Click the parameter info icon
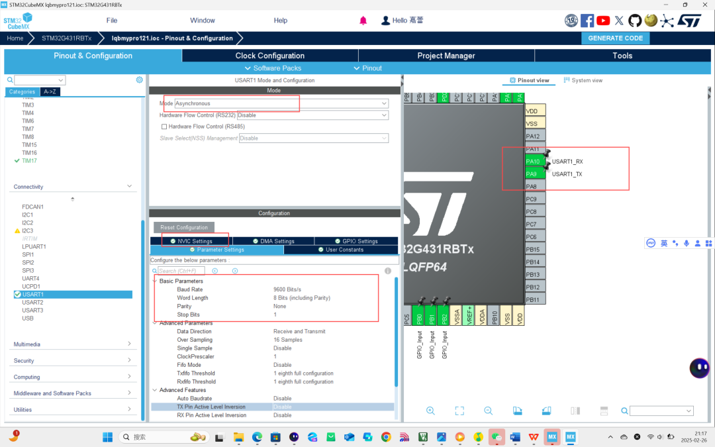Viewport: 715px width, 447px height. pos(387,271)
